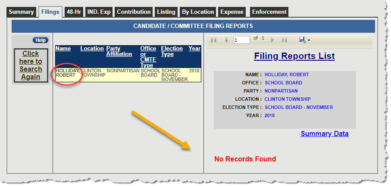Open the IND. Exp tab

coord(99,12)
